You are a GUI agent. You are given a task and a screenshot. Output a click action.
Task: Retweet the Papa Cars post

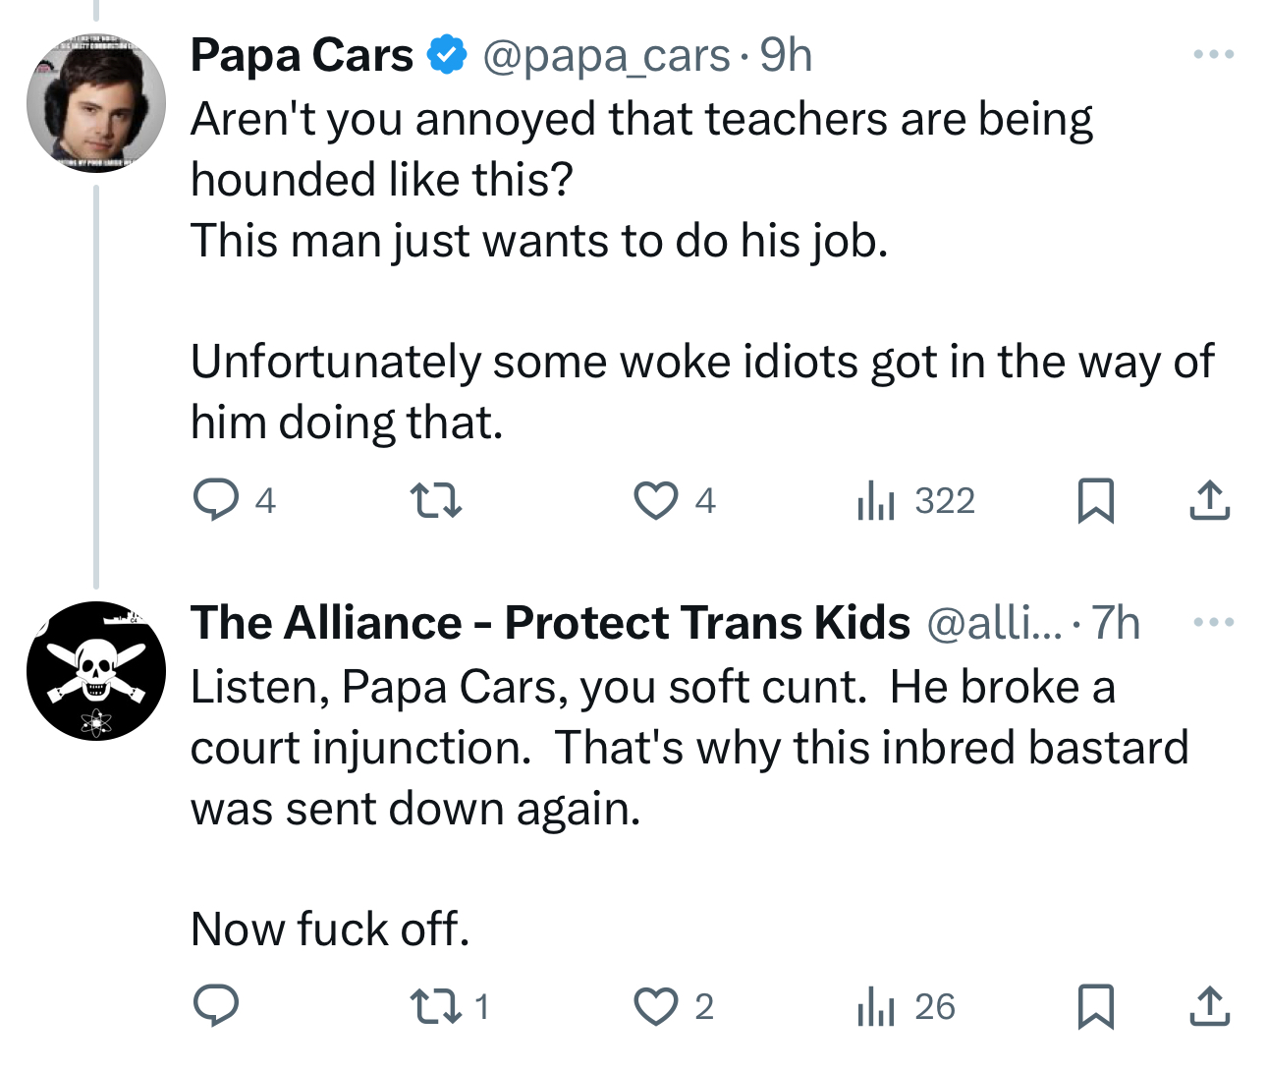tap(435, 500)
